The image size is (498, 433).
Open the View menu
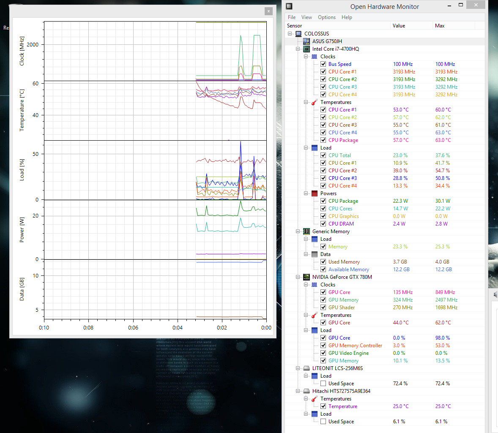point(306,17)
